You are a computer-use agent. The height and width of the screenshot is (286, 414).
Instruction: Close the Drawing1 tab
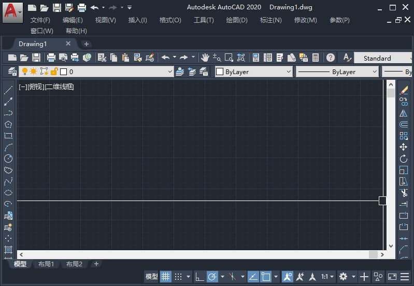[68, 44]
